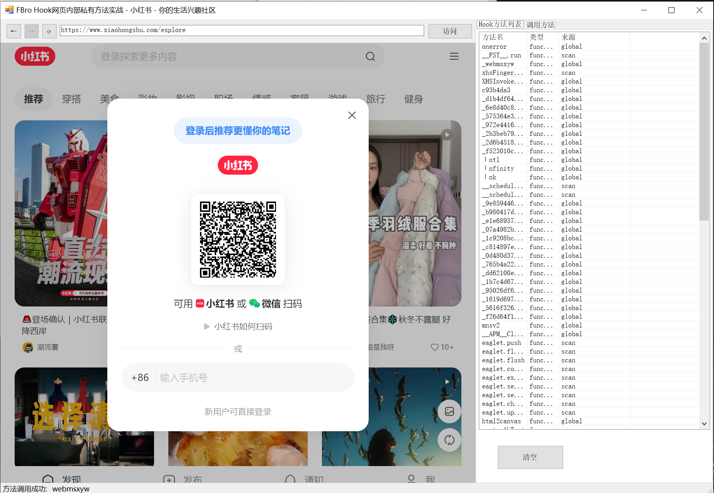Click the QR code in the login dialog

click(x=238, y=240)
